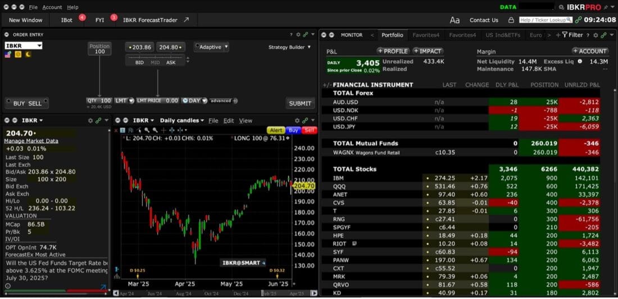618x299 pixels.
Task: Click the Monitor panel help question mark
Action: tap(587, 35)
